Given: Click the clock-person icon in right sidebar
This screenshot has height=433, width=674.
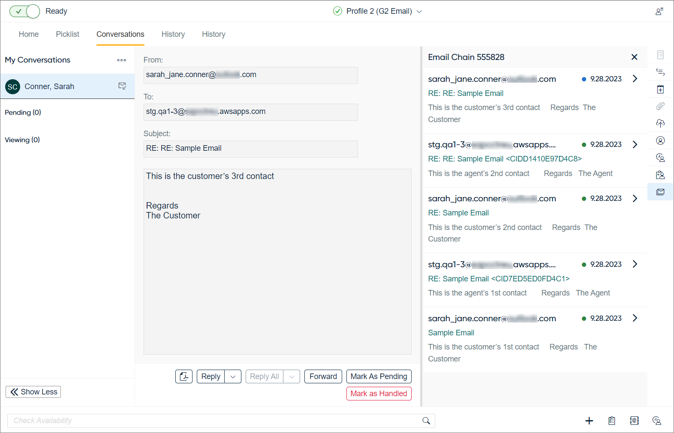Looking at the screenshot, I should tap(660, 158).
